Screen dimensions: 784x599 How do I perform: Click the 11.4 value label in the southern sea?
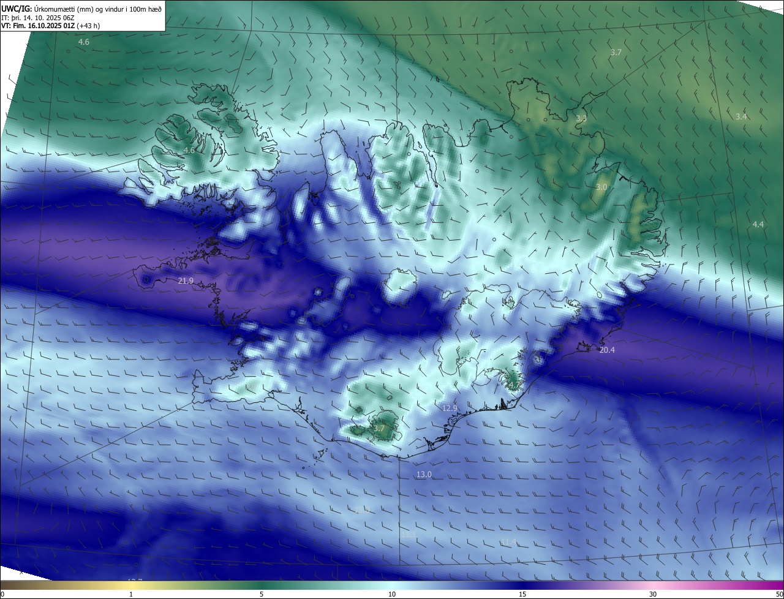coord(508,541)
